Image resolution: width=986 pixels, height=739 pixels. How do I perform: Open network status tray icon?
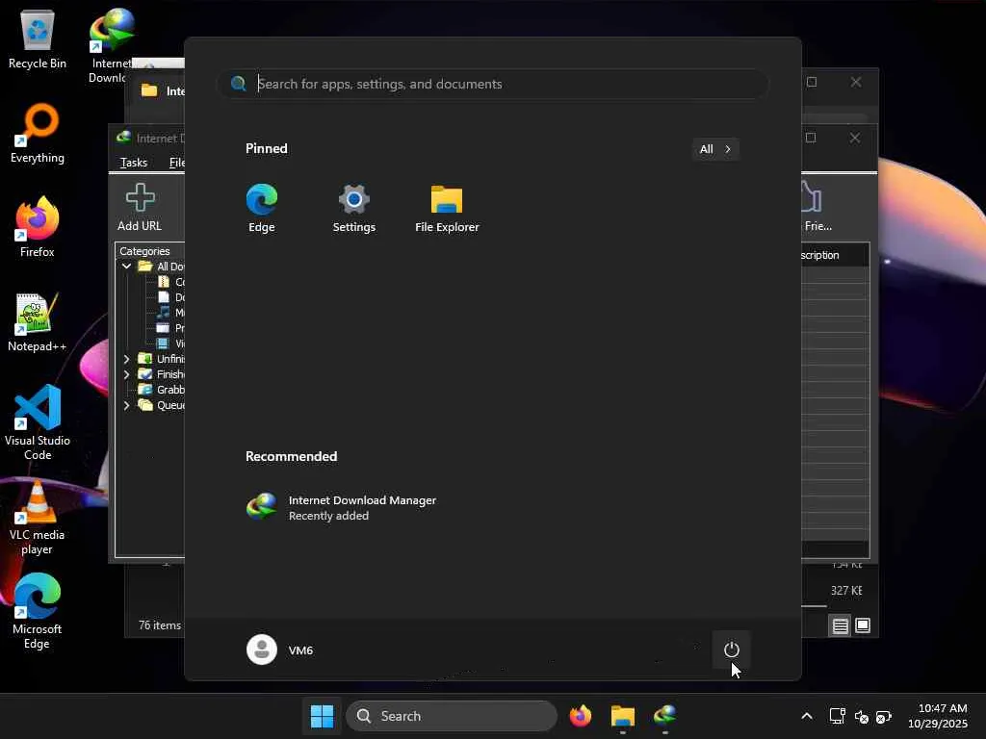point(837,716)
